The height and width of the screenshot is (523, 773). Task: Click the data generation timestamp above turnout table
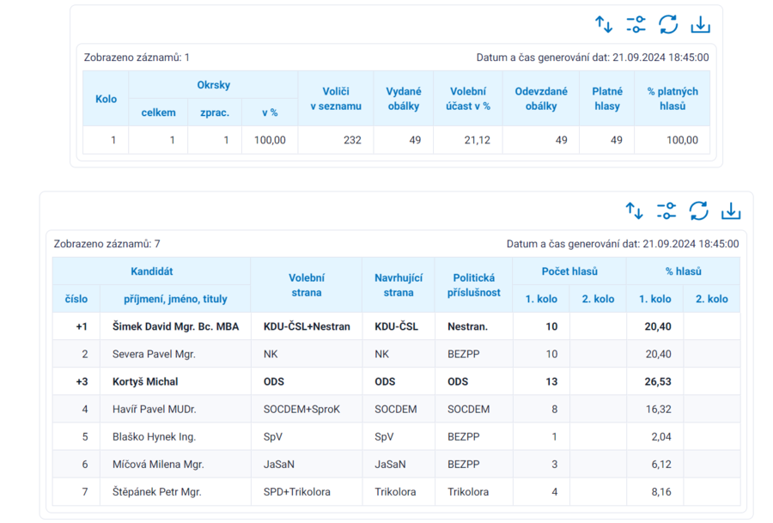[x=593, y=58]
